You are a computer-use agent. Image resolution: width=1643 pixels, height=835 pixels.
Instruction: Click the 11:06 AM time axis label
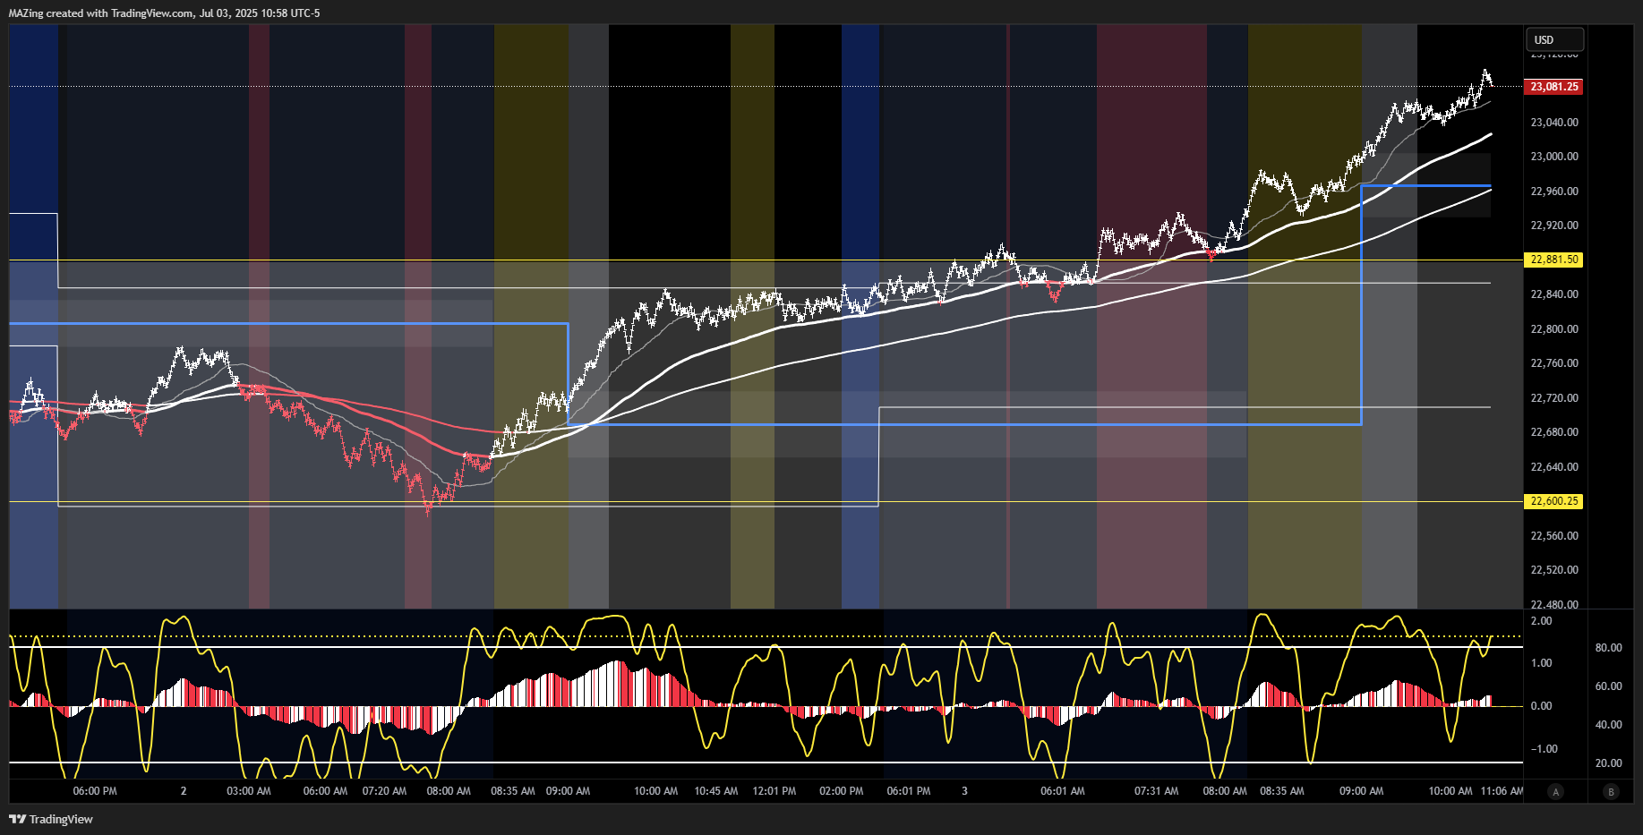(1502, 791)
